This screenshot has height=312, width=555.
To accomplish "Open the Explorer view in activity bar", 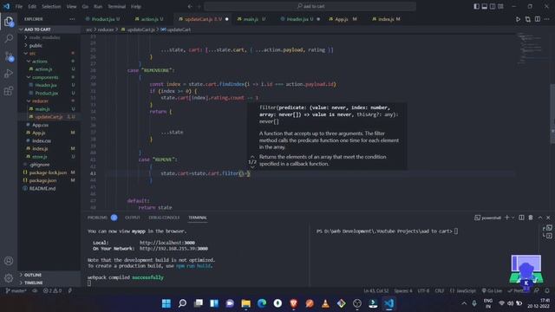I will click(9, 22).
